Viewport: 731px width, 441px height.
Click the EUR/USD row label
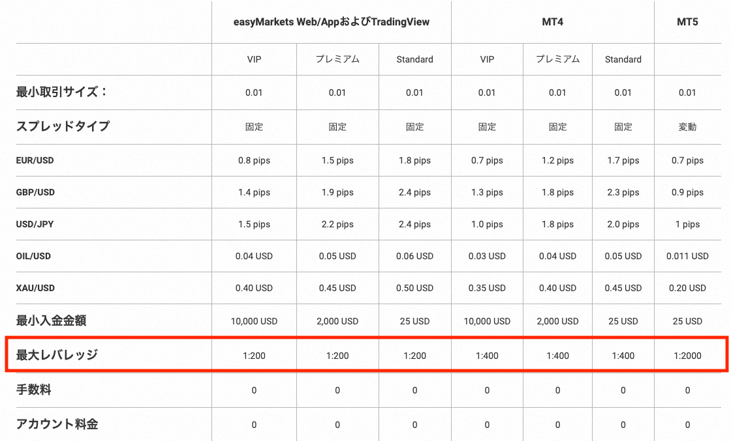[35, 160]
